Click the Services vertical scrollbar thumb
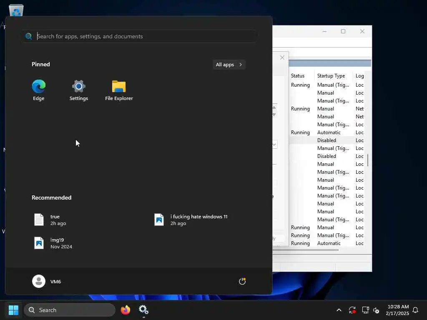 point(368,160)
